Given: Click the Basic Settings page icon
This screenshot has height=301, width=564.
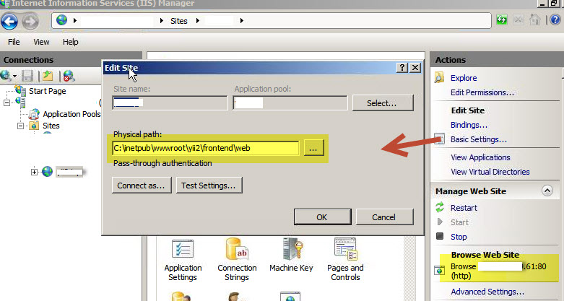Looking at the screenshot, I should point(439,139).
